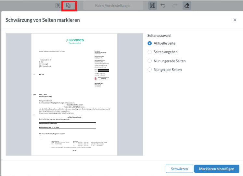
Task: Pick the 'Nur gerade Seiten' option
Action: [x=150, y=70]
